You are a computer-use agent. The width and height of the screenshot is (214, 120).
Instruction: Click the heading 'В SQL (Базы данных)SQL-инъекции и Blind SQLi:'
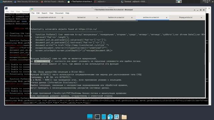tap(58, 72)
